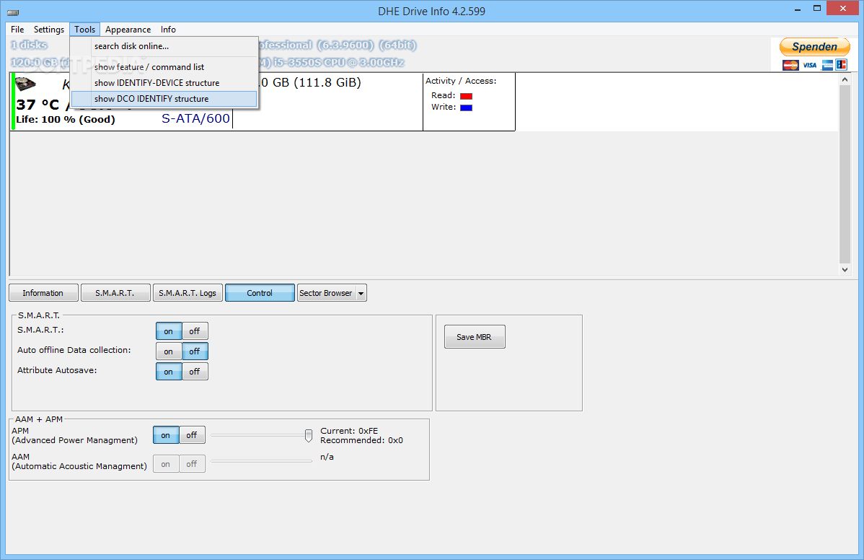Switch to the S.M.A.R.T. tab
Viewport: 864px width, 560px height.
pyautogui.click(x=115, y=293)
